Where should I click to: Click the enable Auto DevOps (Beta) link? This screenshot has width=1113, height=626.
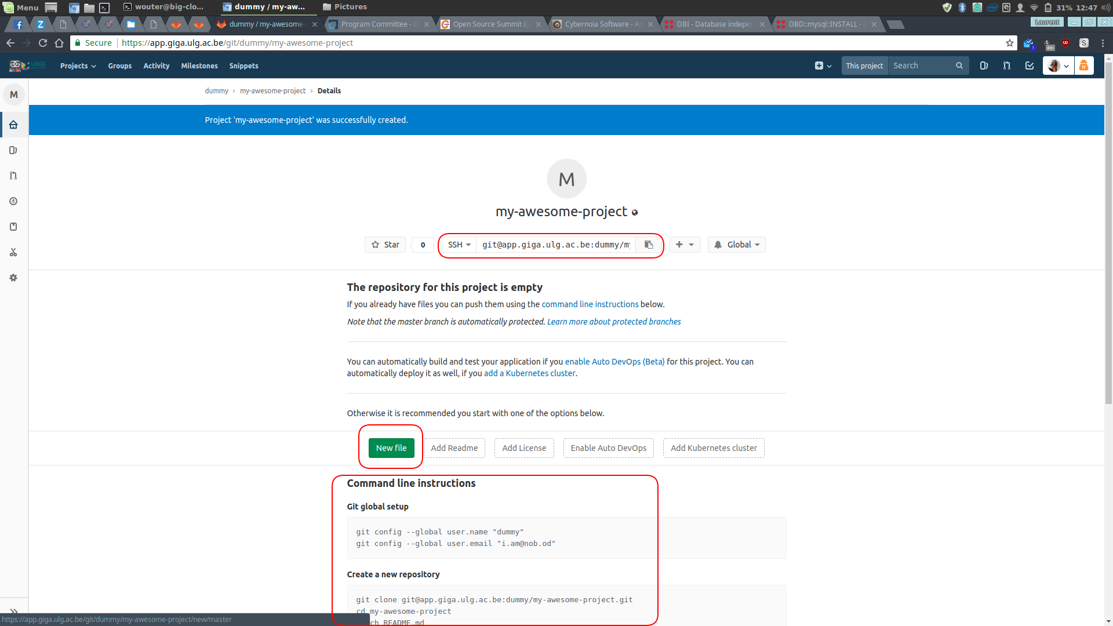point(615,362)
